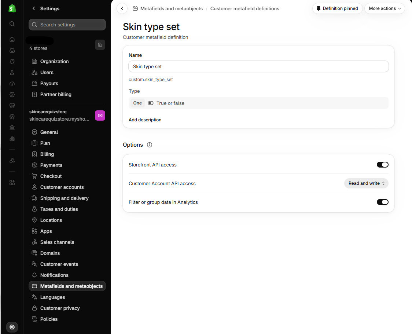The height and width of the screenshot is (334, 412).
Task: Open Policies settings
Action: (x=67, y=319)
